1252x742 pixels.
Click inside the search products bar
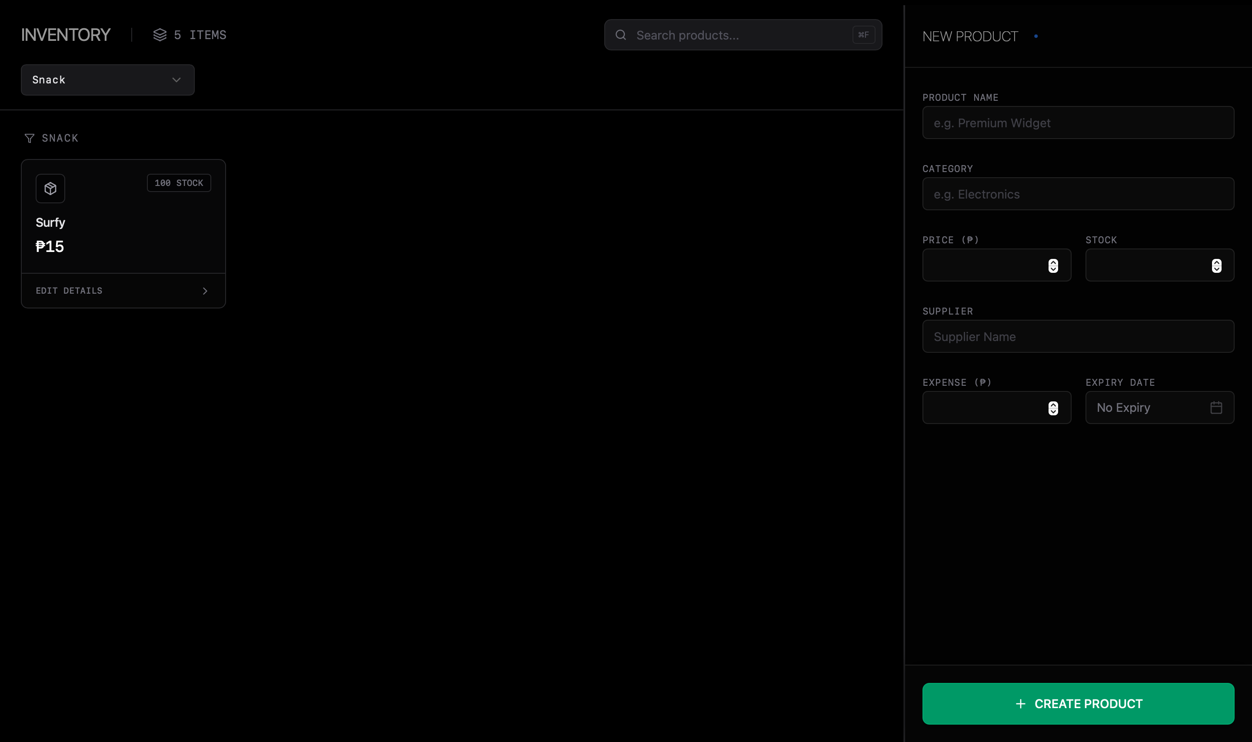[x=725, y=34]
